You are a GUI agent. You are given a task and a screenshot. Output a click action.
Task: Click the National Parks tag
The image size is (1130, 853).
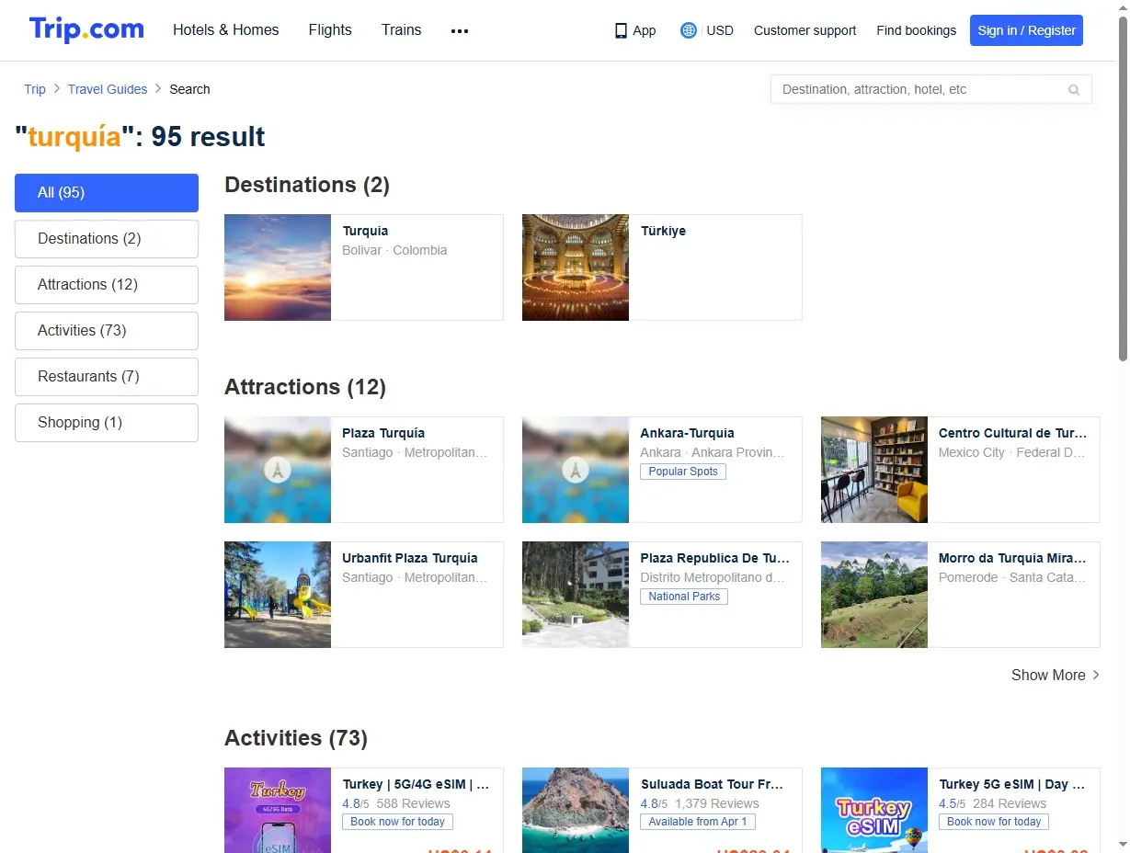(x=684, y=597)
